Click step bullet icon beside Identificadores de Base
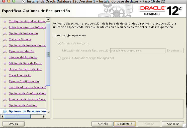The image size is (187, 128). pyautogui.click(x=5, y=87)
